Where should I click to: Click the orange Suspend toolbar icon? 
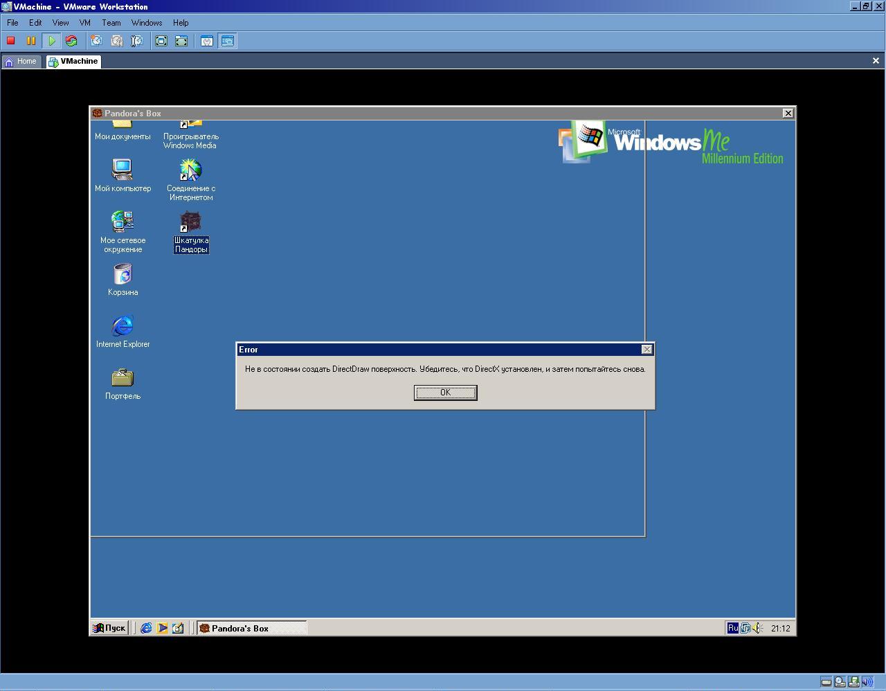tap(31, 41)
